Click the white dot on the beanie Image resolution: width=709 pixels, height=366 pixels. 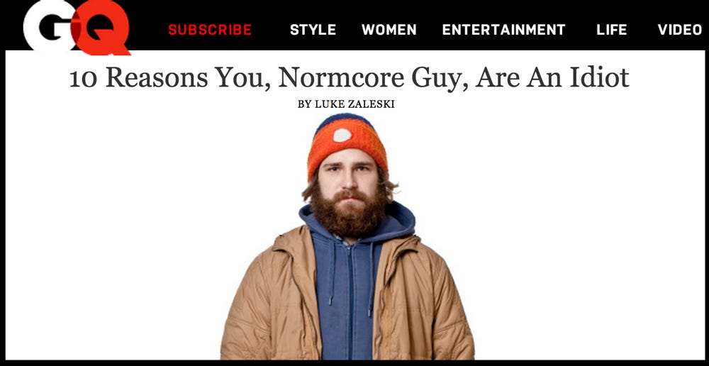(342, 135)
